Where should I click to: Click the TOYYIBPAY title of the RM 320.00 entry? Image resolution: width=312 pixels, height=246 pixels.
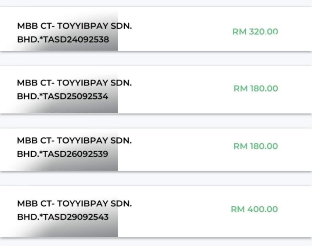click(x=83, y=26)
